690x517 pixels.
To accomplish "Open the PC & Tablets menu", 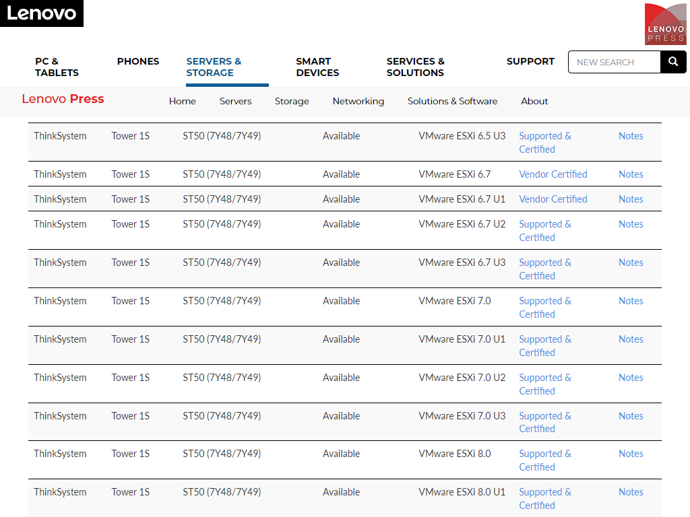I will tap(57, 67).
